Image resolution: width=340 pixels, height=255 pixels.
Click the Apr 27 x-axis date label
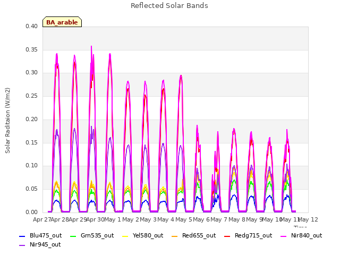[x=42, y=219]
